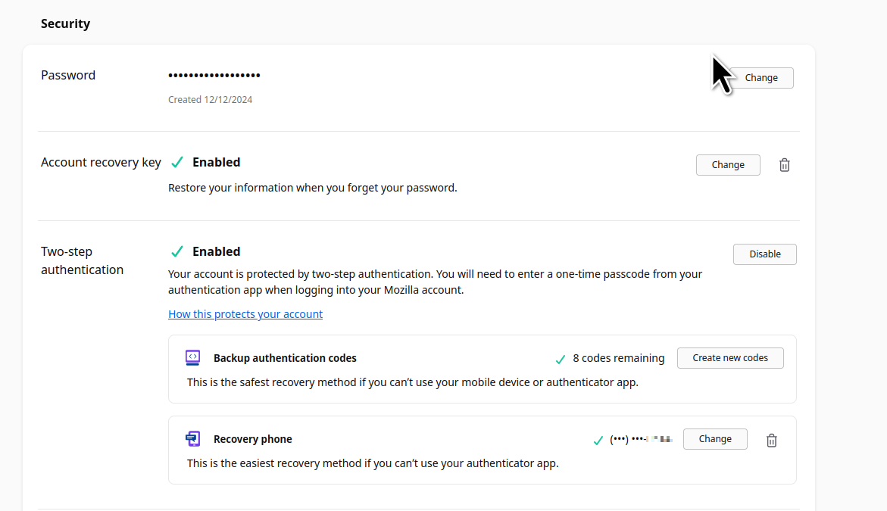Open "How this protects your account" link
The image size is (887, 511).
[x=245, y=314]
